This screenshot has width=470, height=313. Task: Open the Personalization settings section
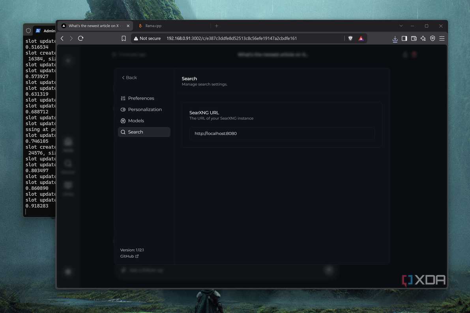144,110
